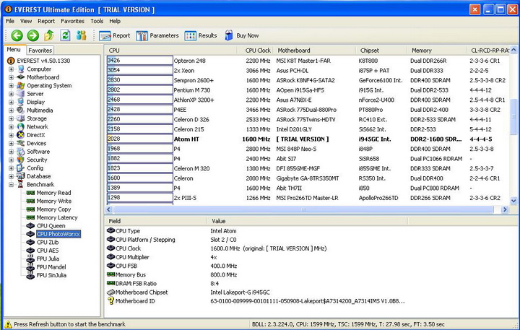Click the Motherboard ID field row
This screenshot has height=330, width=520.
click(256, 301)
